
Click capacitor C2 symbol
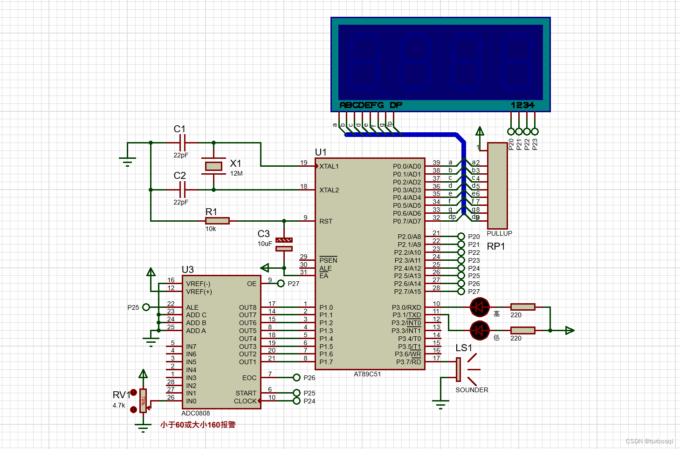tap(183, 190)
